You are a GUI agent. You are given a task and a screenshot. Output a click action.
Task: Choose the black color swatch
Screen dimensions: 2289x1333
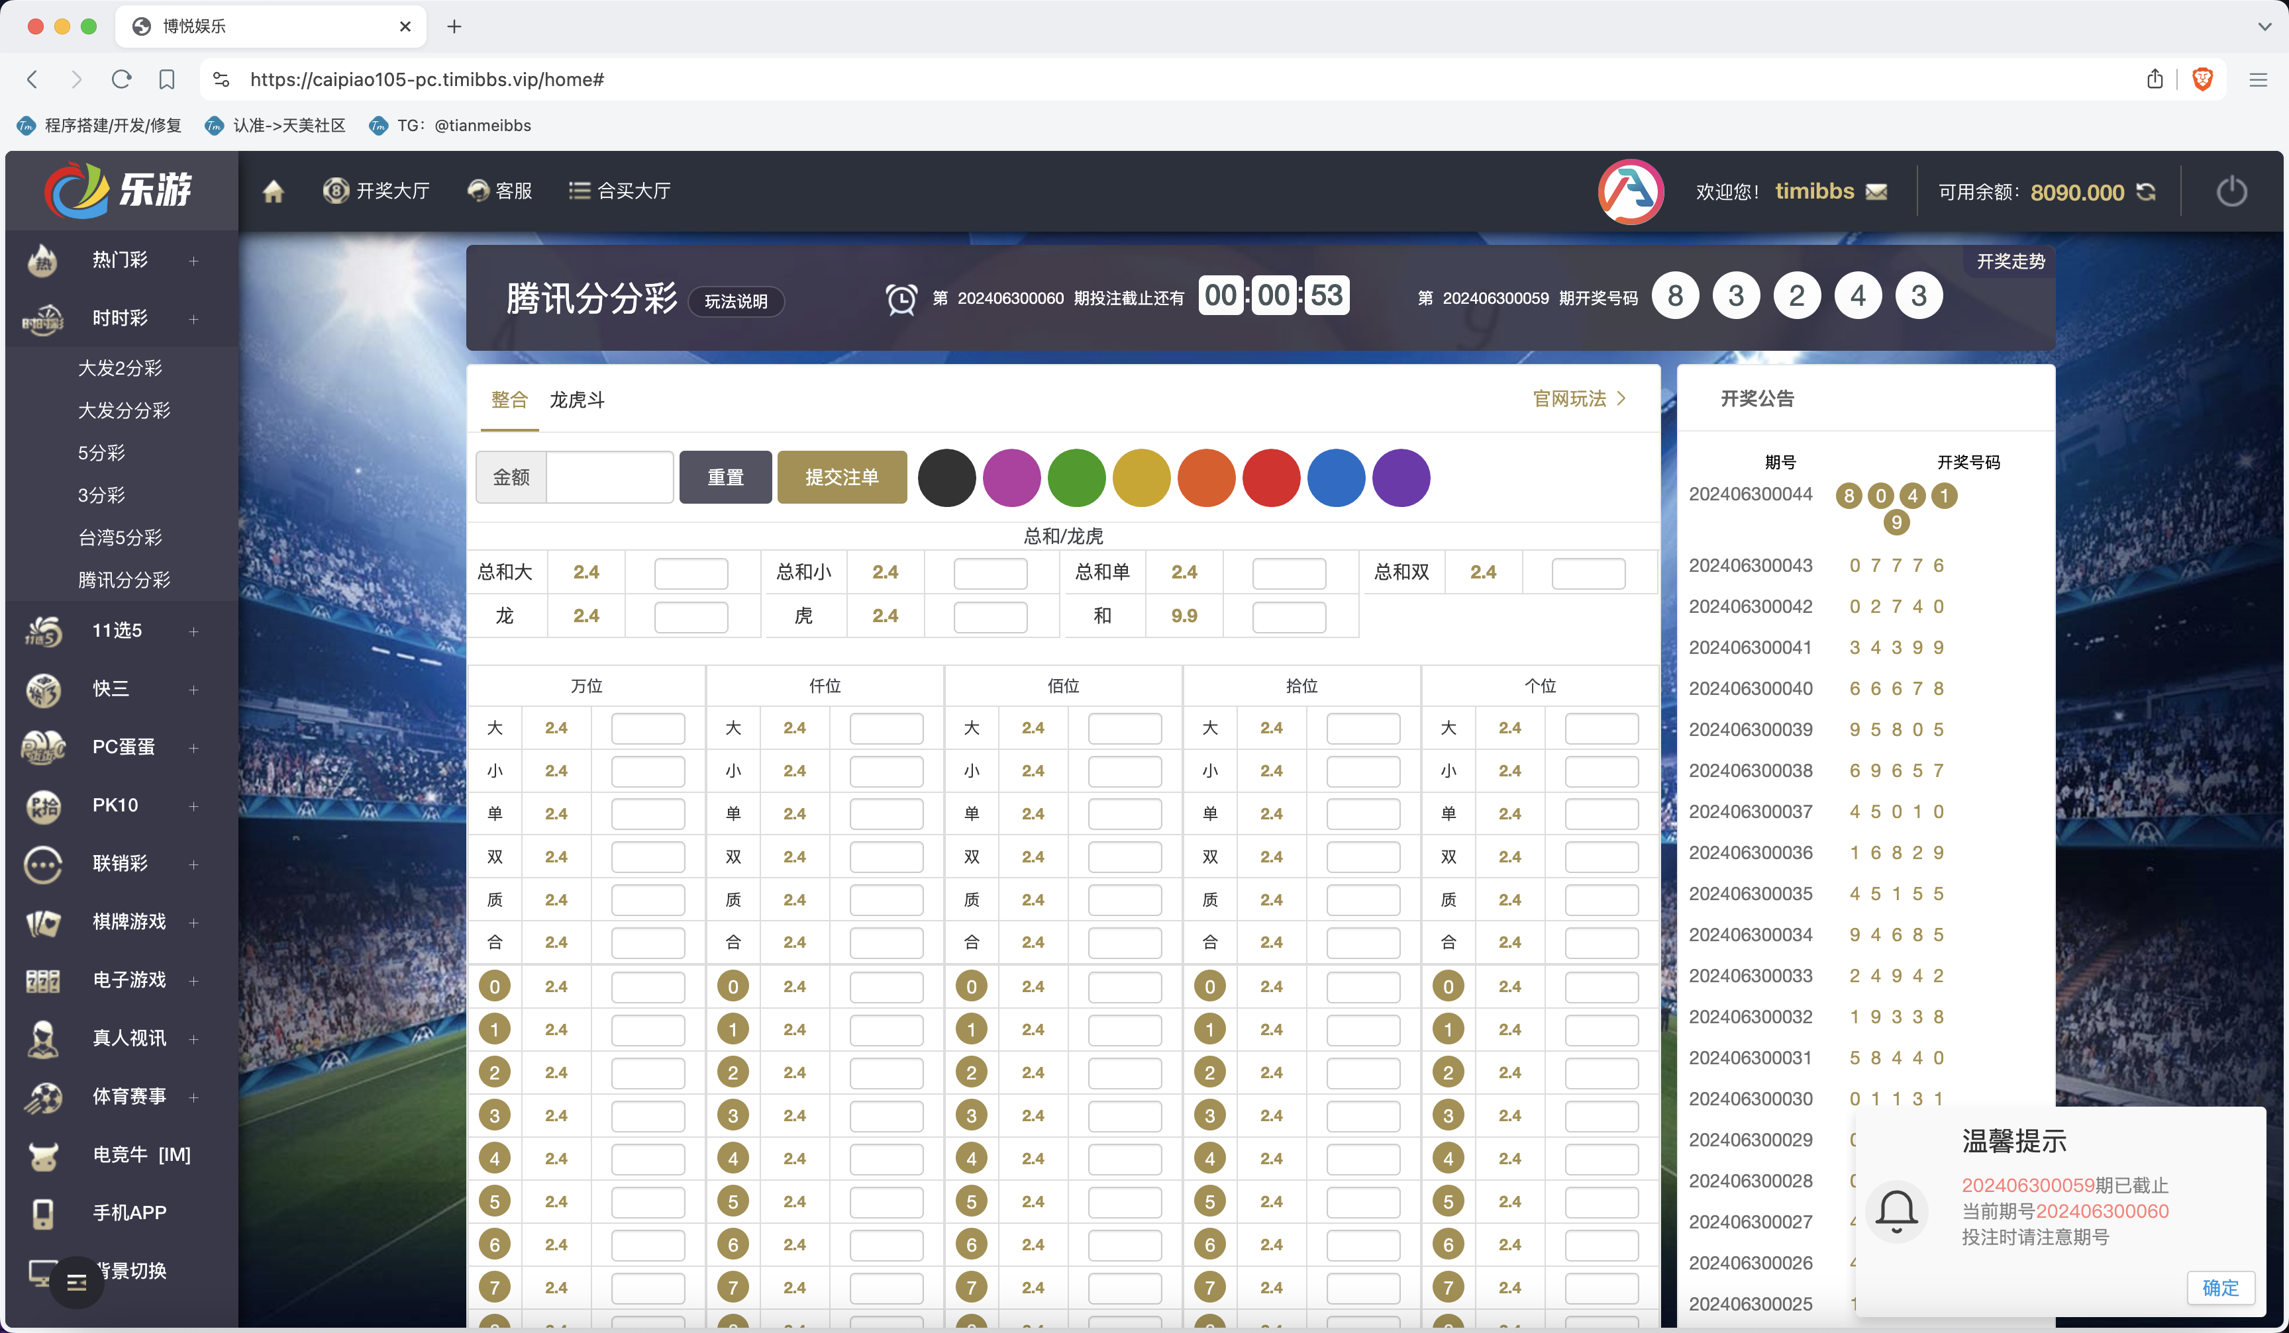click(x=946, y=477)
